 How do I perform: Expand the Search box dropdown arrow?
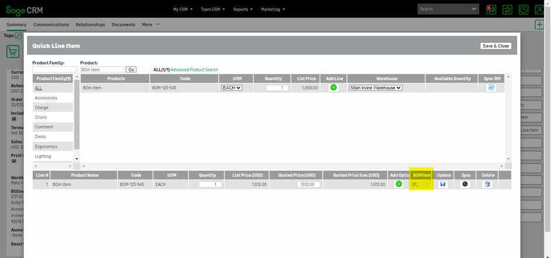pos(474,9)
